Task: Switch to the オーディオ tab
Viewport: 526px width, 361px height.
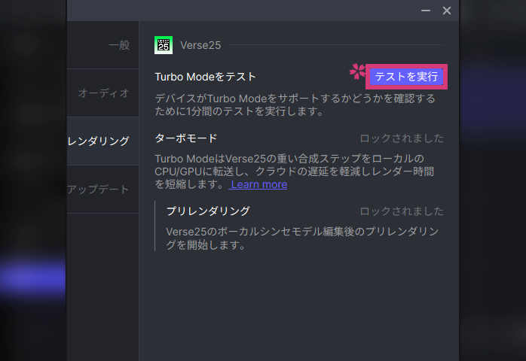Action: (x=103, y=93)
